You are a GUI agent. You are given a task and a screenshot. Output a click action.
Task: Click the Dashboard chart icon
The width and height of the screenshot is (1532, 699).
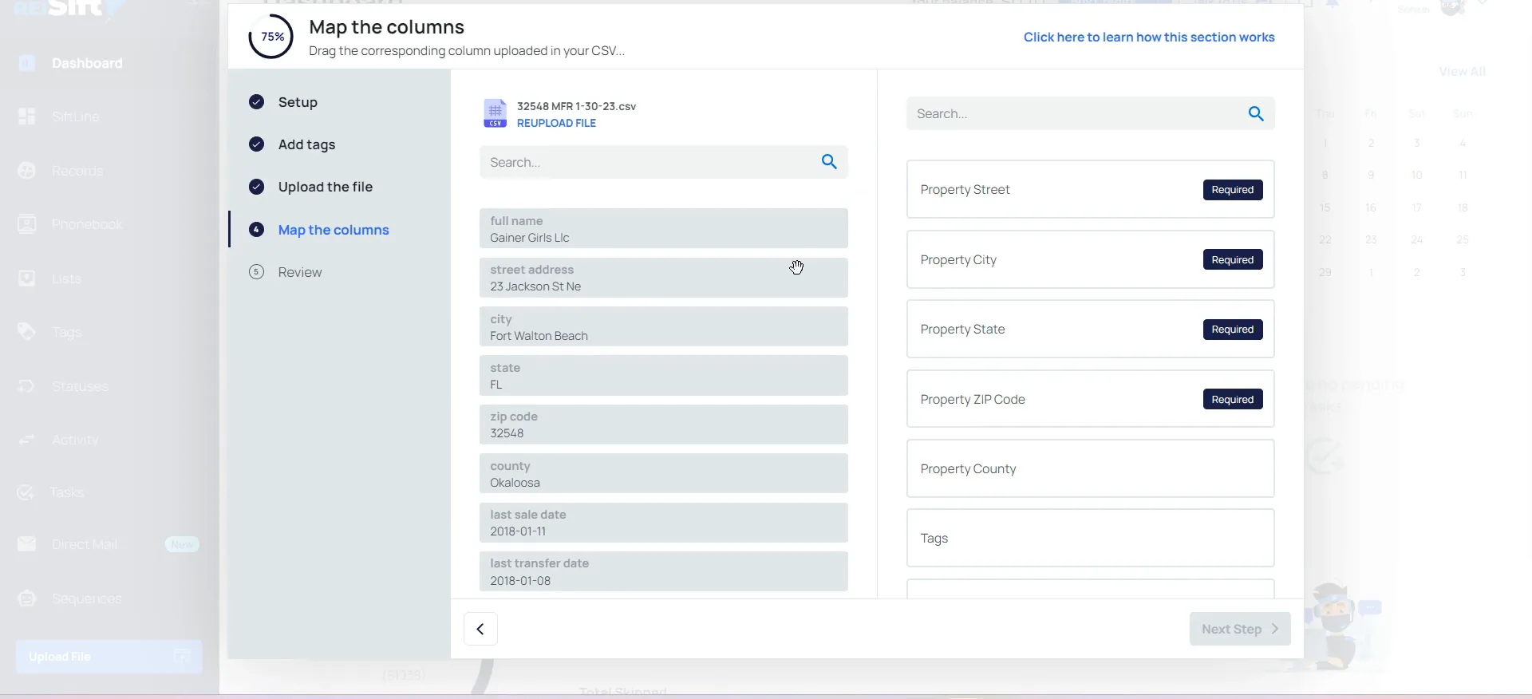pos(27,63)
